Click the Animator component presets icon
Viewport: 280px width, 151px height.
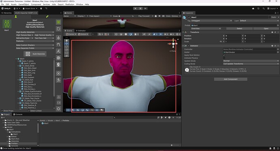tap(275, 46)
